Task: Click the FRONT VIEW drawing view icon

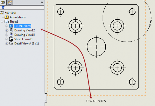Action: pyautogui.click(x=11, y=26)
